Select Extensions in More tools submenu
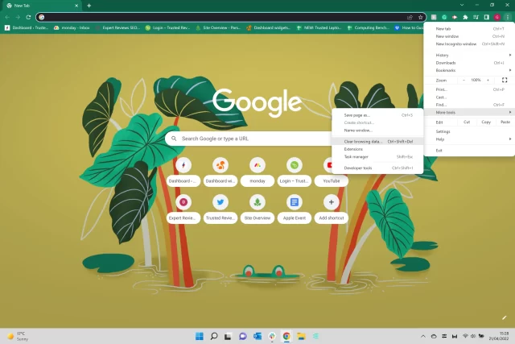This screenshot has height=344, width=515. (377, 149)
